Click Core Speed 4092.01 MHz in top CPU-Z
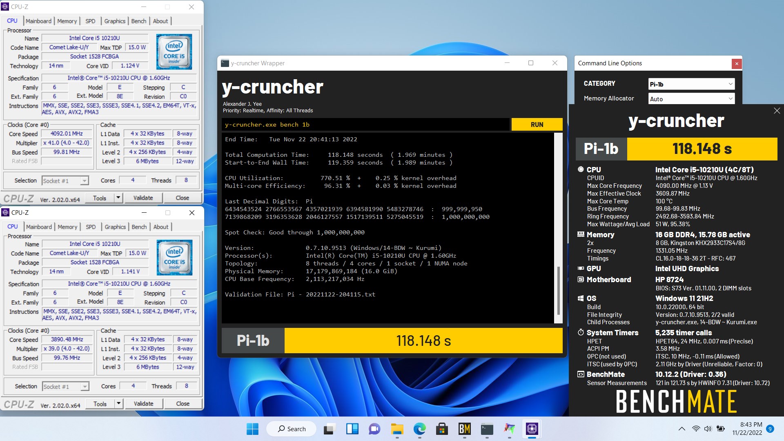The height and width of the screenshot is (441, 784). click(67, 134)
